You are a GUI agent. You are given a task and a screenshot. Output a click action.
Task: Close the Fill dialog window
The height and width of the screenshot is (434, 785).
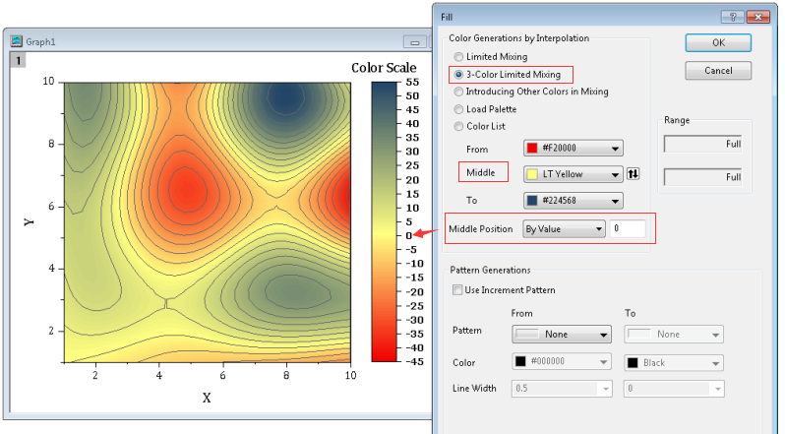tap(759, 17)
